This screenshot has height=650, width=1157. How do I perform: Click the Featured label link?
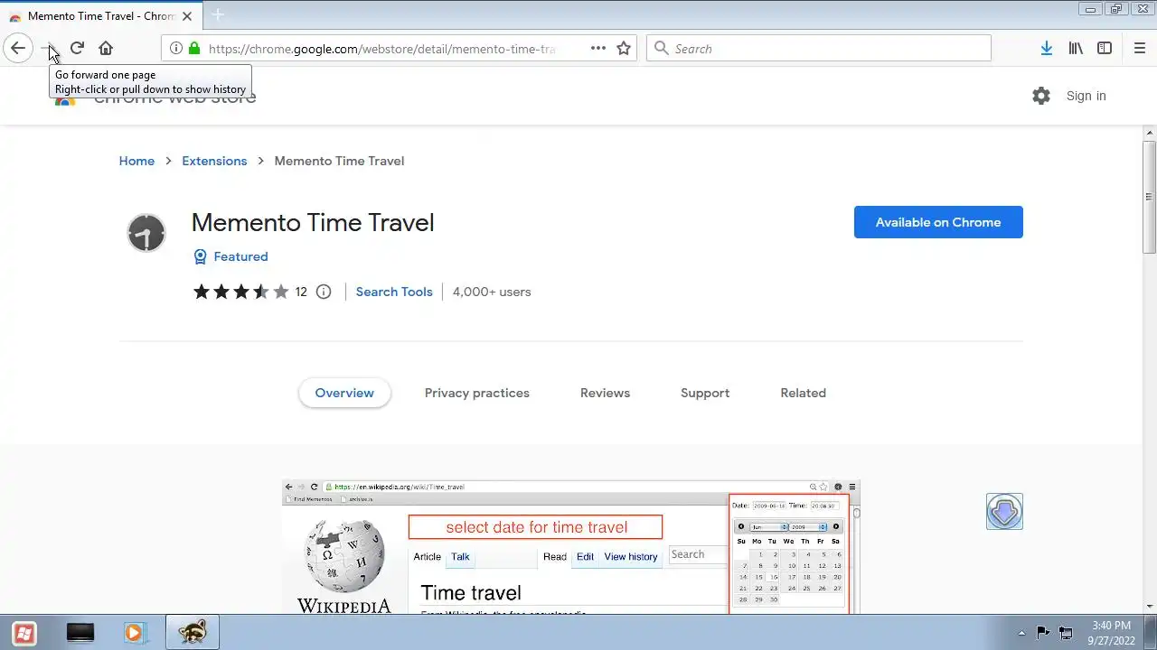coord(240,256)
